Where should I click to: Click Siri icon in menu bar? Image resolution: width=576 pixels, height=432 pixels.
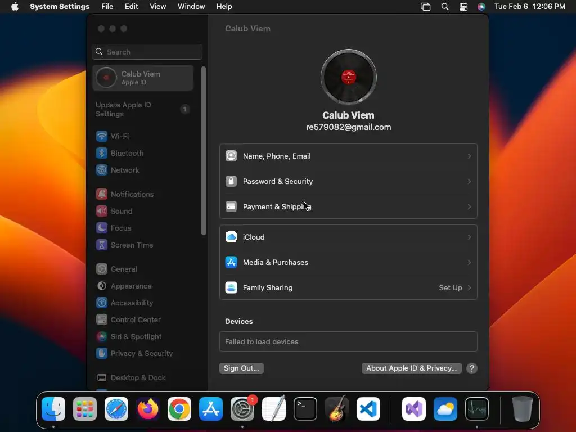pyautogui.click(x=481, y=7)
